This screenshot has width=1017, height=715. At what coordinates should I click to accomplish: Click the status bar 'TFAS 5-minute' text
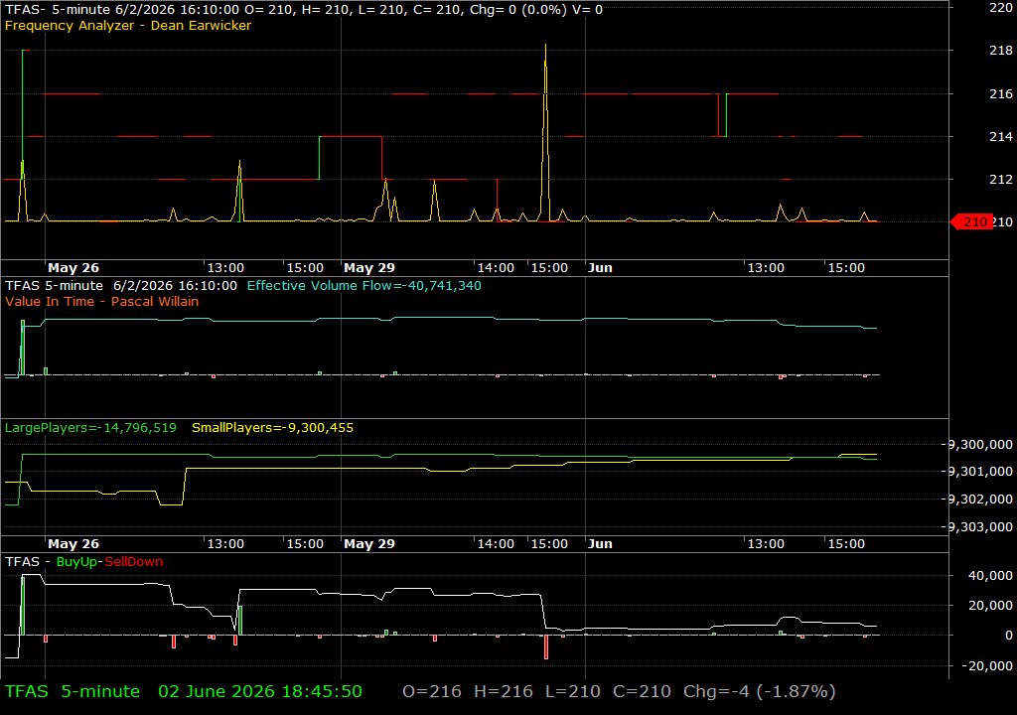coord(72,691)
